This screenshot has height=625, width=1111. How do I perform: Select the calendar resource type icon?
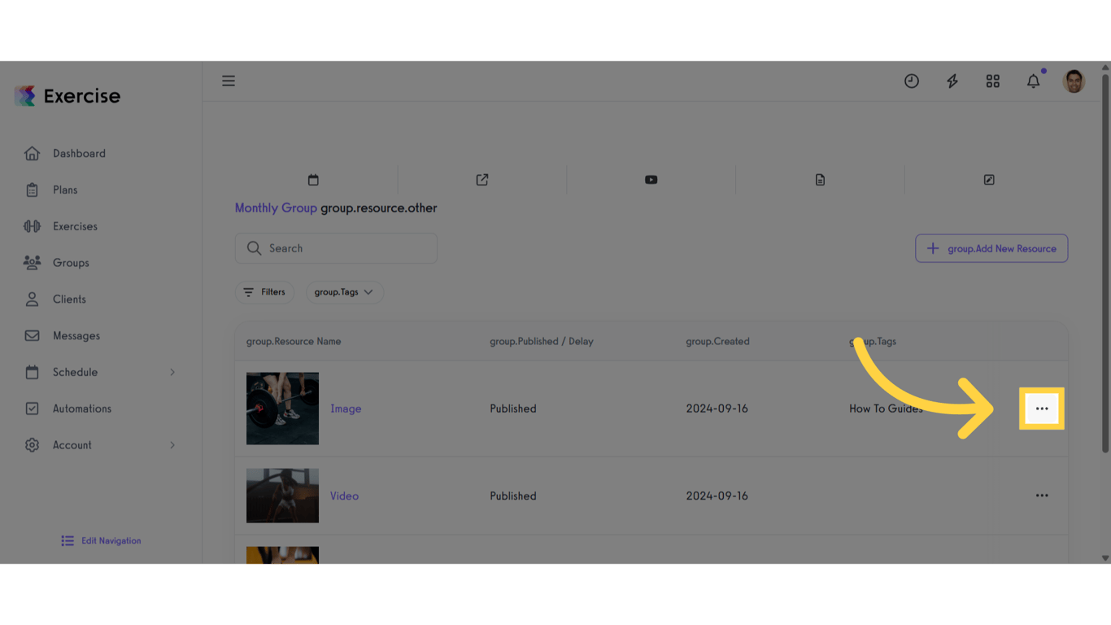point(313,179)
